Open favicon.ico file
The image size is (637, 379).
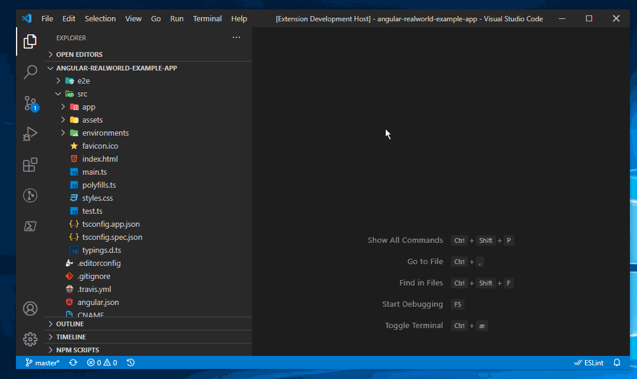point(148,146)
